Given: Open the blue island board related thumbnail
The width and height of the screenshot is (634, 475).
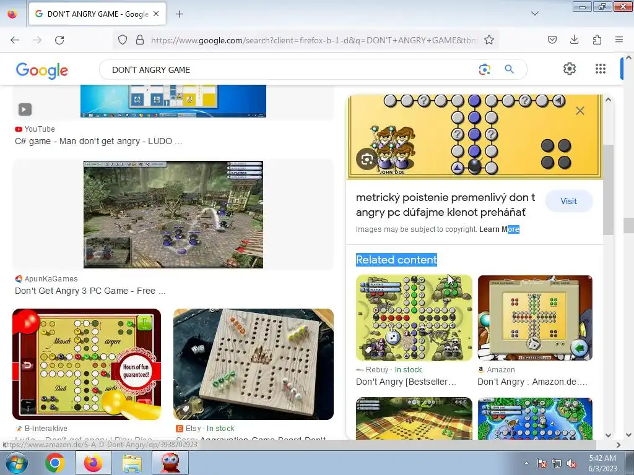Looking at the screenshot, I should point(535,419).
